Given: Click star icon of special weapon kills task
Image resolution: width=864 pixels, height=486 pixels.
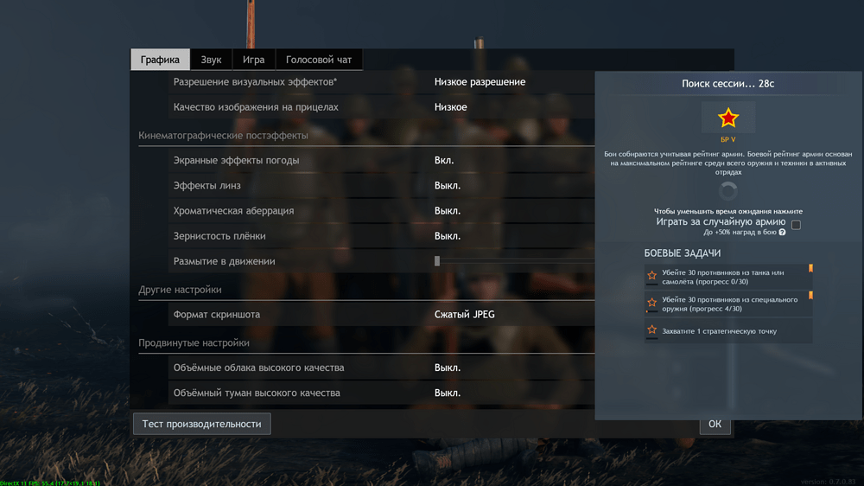Looking at the screenshot, I should (x=652, y=304).
